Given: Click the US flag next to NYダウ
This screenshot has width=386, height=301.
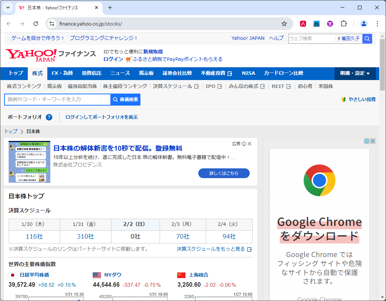Looking at the screenshot, I should (97, 275).
